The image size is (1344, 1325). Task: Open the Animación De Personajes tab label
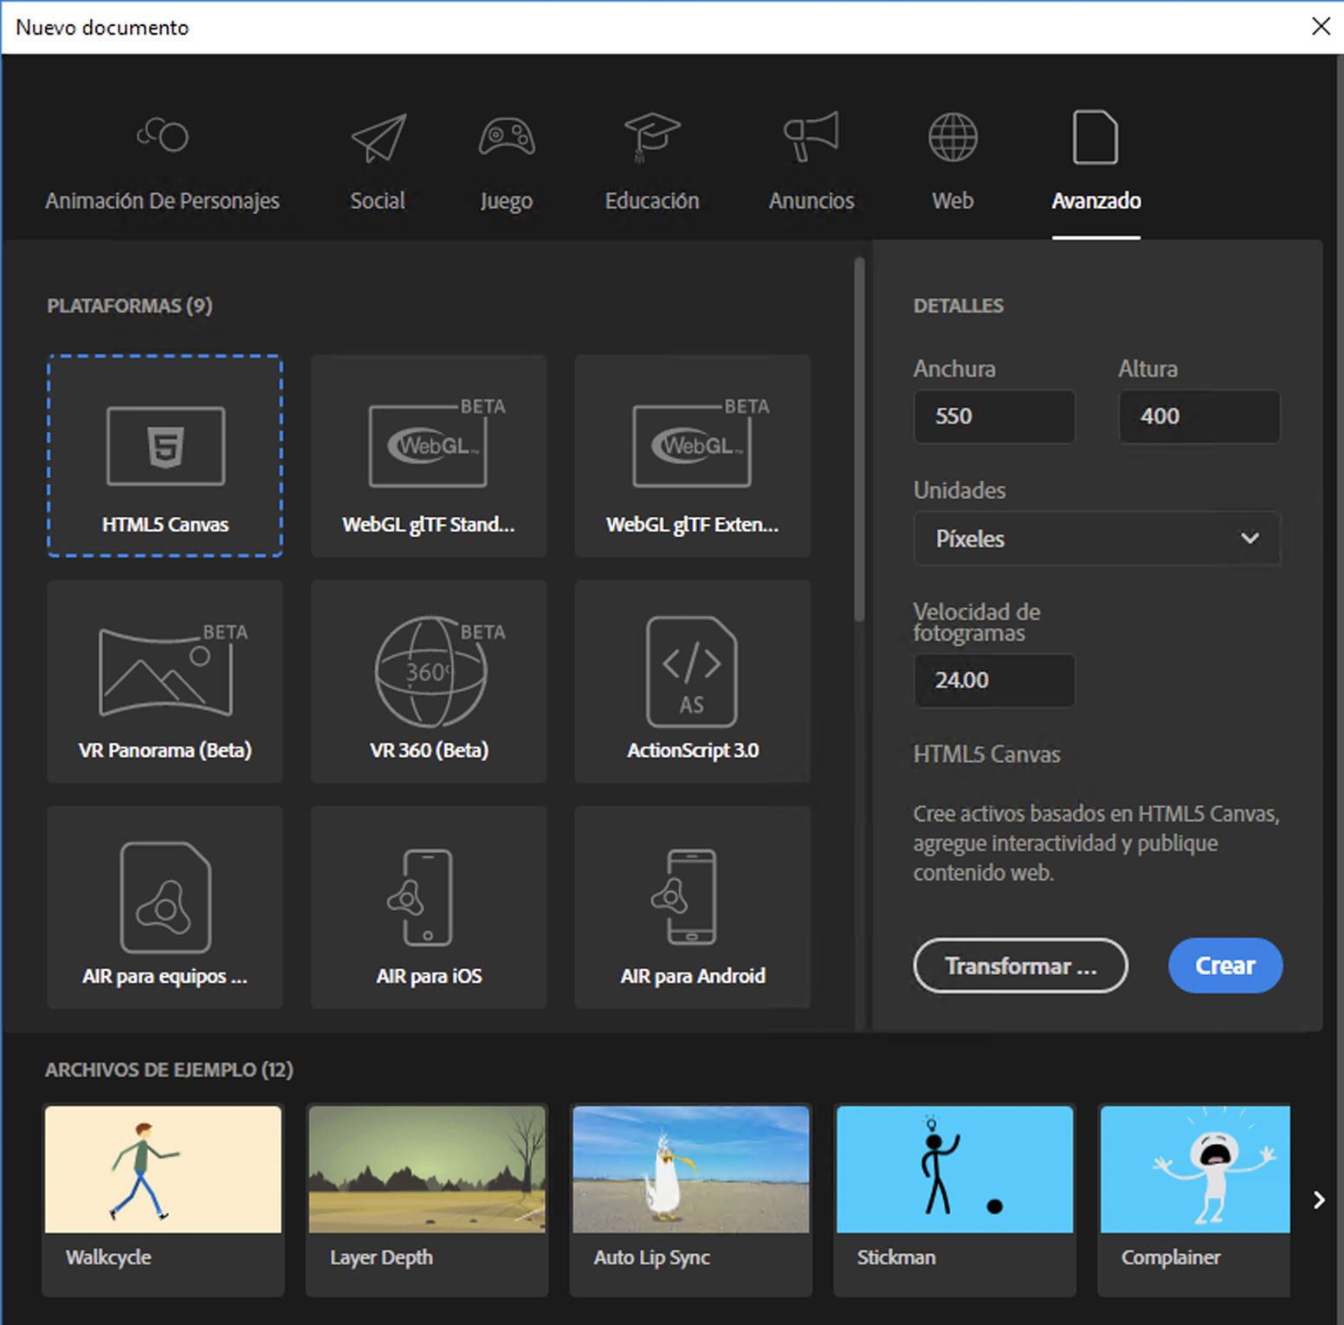point(163,201)
